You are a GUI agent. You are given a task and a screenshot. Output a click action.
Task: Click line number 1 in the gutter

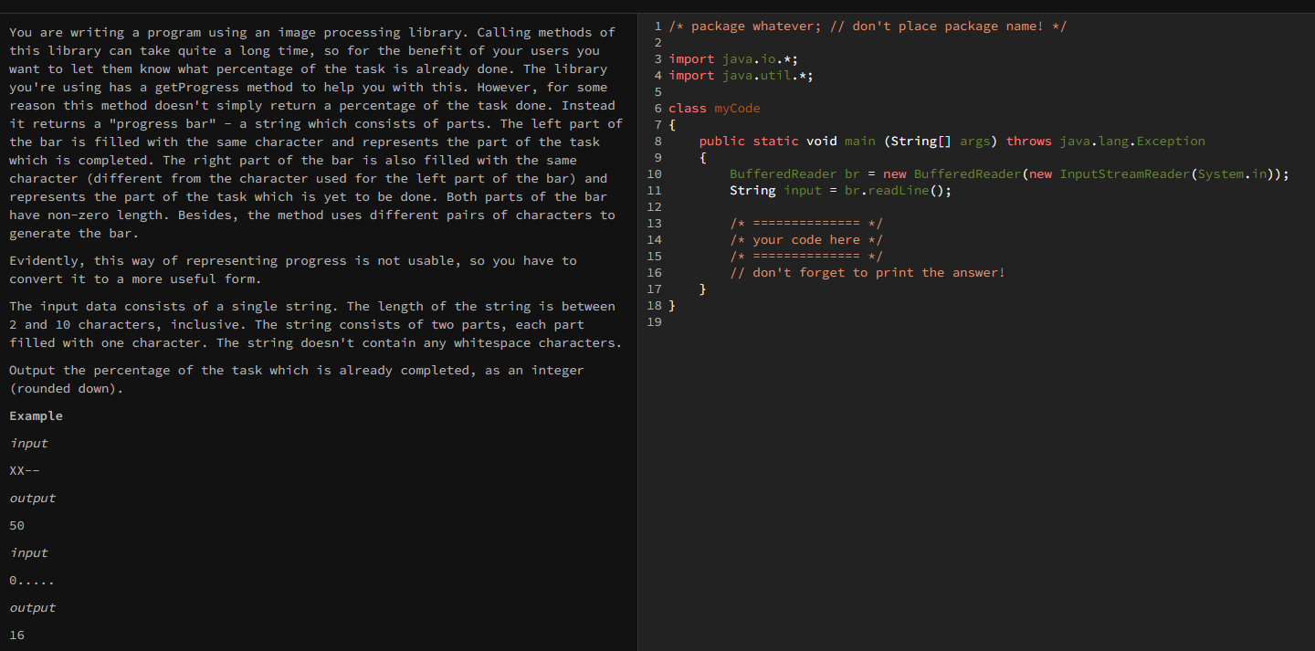pos(657,26)
